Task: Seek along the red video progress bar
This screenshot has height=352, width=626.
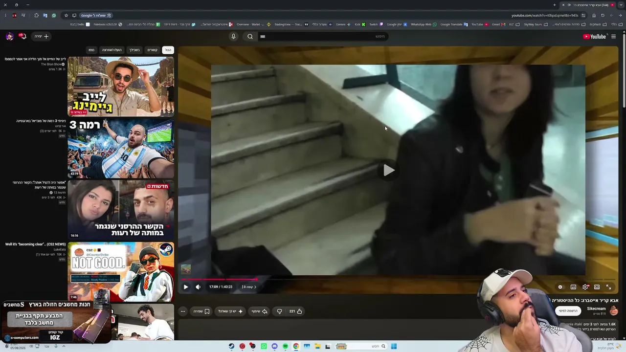Action: [x=398, y=280]
